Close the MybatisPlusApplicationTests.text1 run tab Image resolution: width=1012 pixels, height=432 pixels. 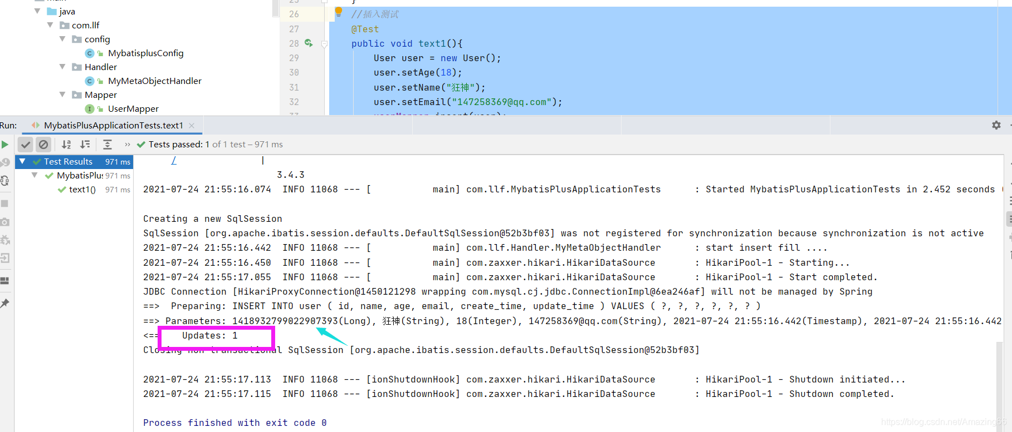click(x=192, y=126)
